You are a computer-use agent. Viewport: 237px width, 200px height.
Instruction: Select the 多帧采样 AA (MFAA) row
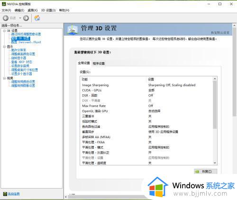146,137
